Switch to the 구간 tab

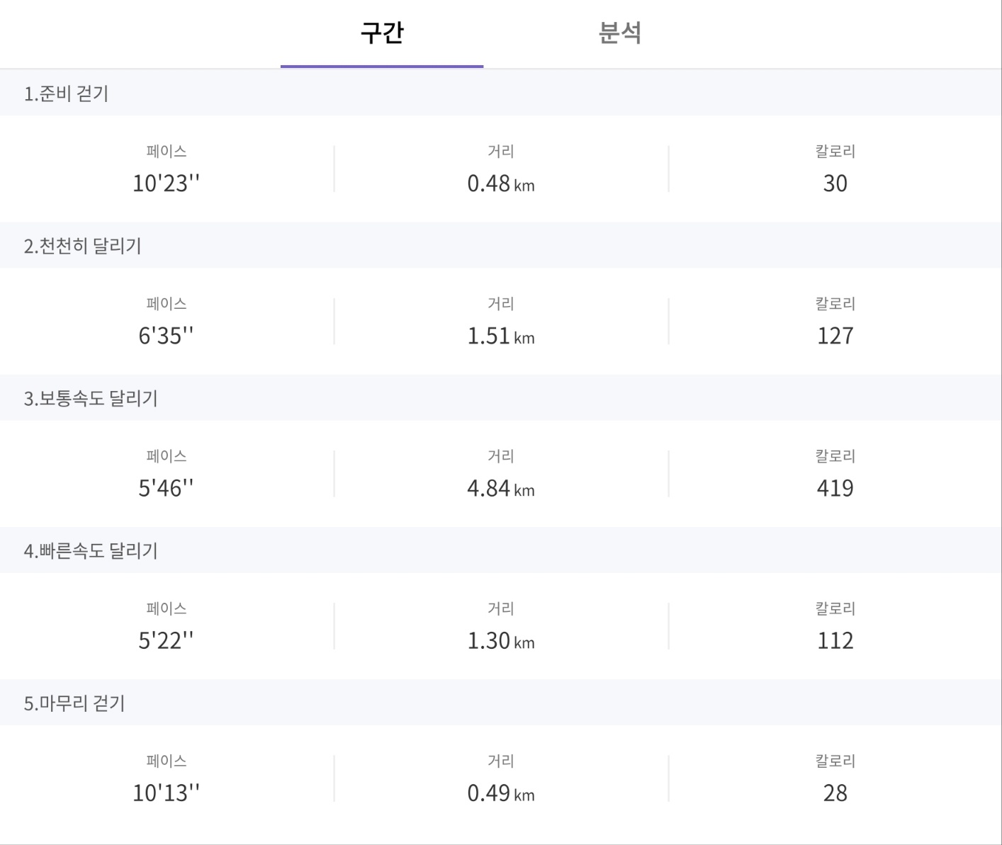[x=382, y=33]
